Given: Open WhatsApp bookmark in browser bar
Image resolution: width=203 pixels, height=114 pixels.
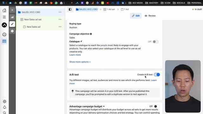Looking at the screenshot, I should [56, 3].
